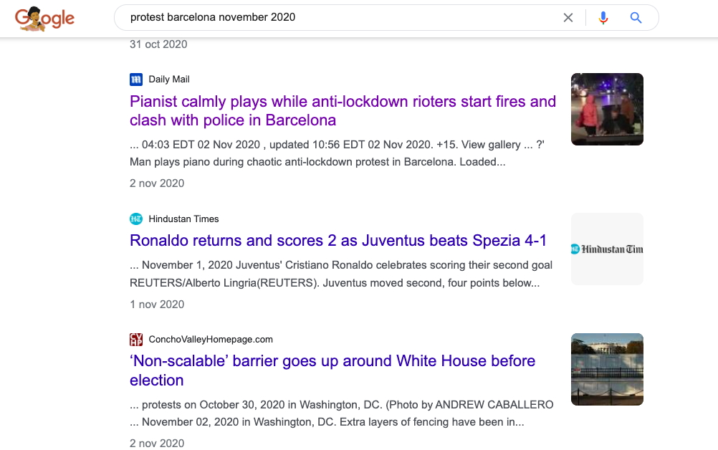
Task: Click the Daily Mail favicon
Action: (136, 80)
